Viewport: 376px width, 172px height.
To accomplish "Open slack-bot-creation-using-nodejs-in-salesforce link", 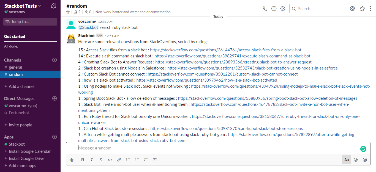I will tap(252, 68).
